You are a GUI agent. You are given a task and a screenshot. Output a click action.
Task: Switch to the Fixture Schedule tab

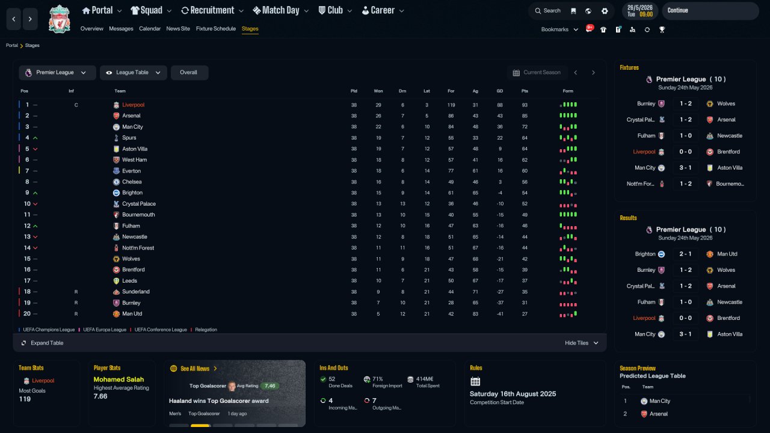(216, 29)
